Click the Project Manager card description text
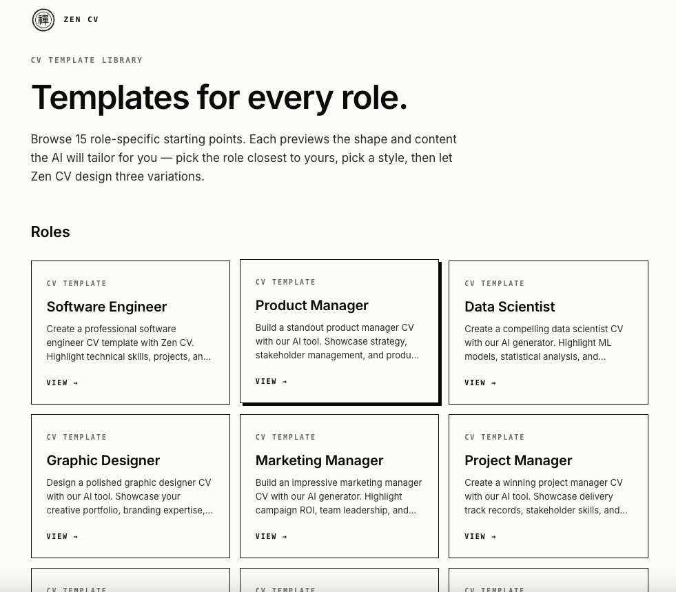Image resolution: width=676 pixels, height=592 pixels. [x=546, y=496]
